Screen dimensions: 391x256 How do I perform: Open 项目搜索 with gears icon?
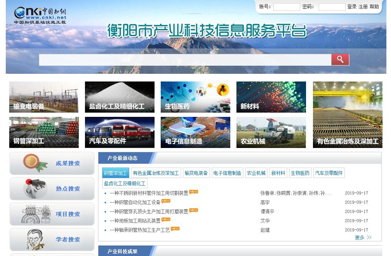point(52,214)
